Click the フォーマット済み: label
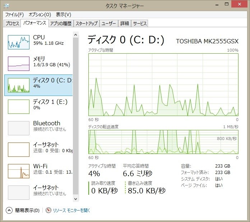This screenshot has width=250, height=222. 195,173
